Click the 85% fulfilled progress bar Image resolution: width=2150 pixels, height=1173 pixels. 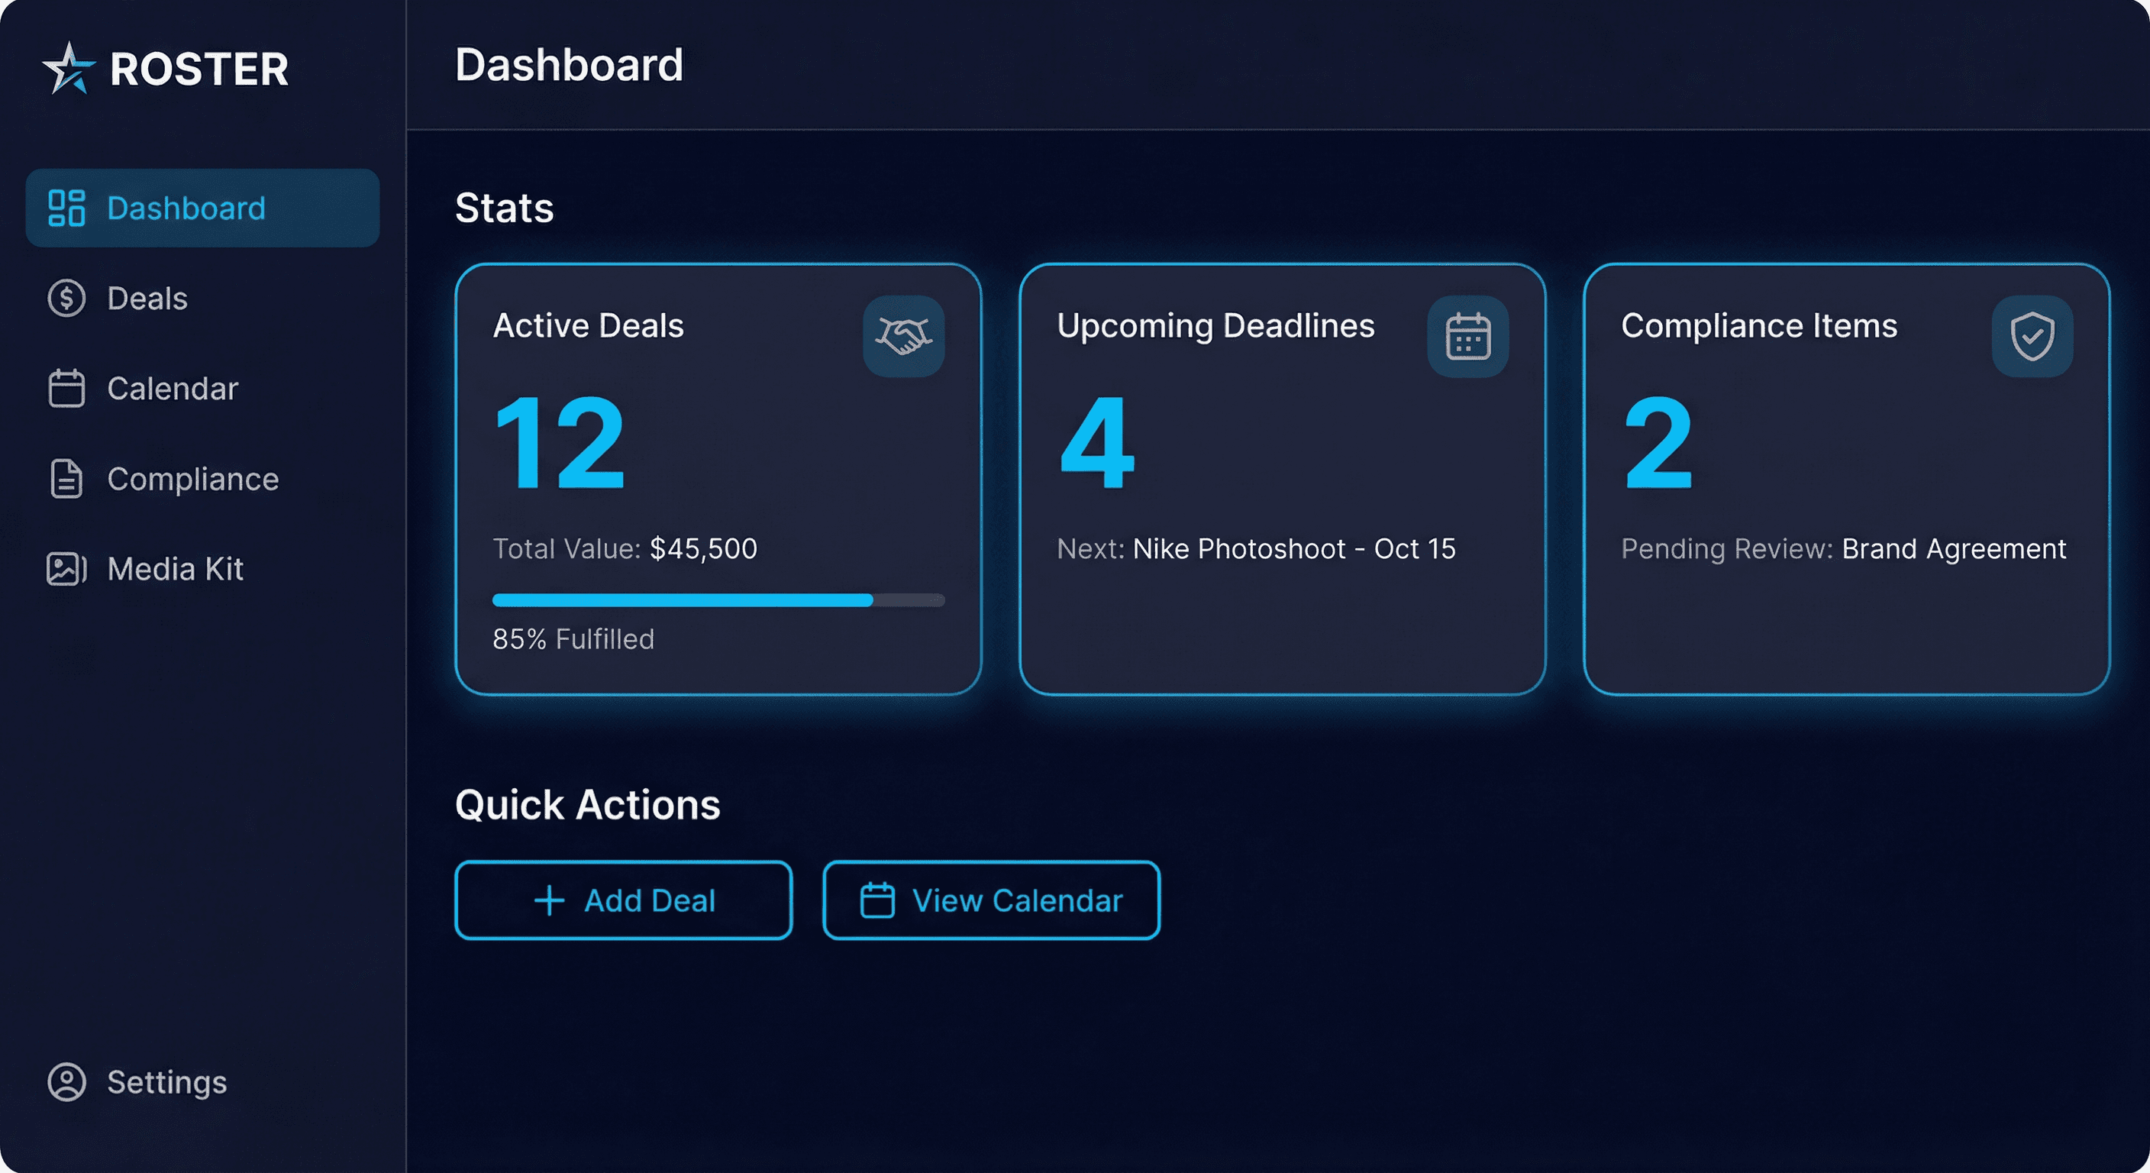point(718,599)
